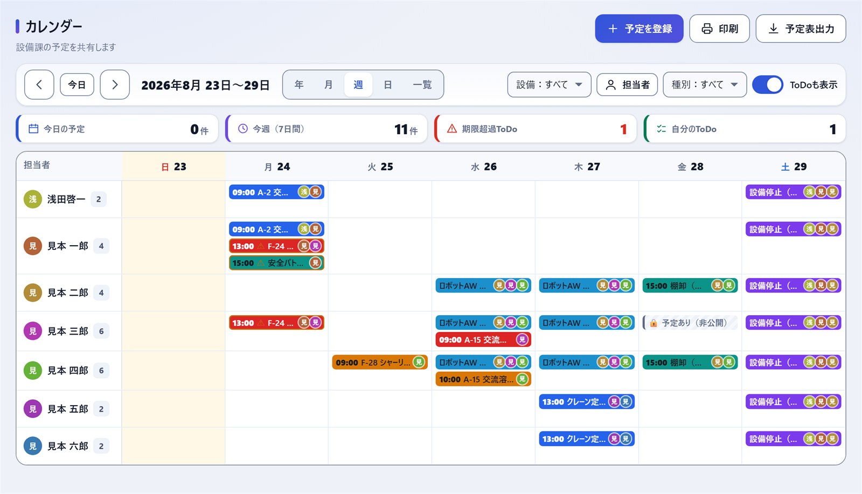Click 見本 四郎's green avatar

[32, 371]
